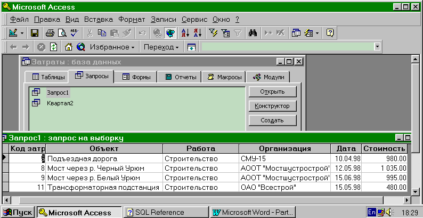This screenshot has height=218, width=423.
Task: Open the Правка menu
Action: (47, 19)
